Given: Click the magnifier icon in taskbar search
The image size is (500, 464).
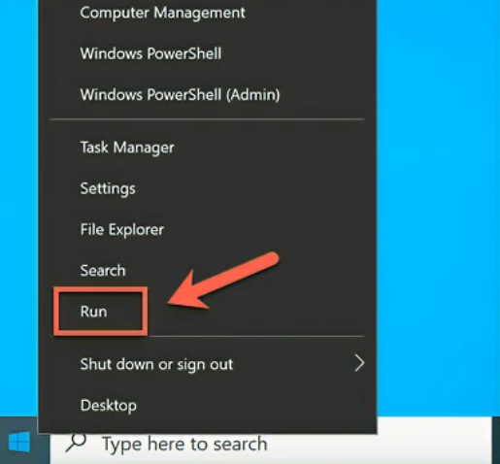Looking at the screenshot, I should pyautogui.click(x=77, y=443).
